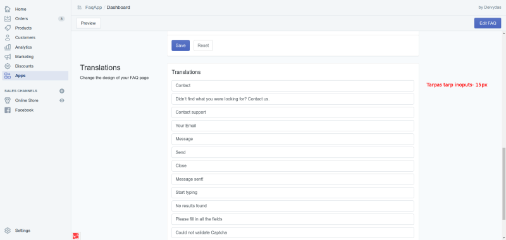
Task: Click the Contact support input field
Action: click(x=293, y=112)
